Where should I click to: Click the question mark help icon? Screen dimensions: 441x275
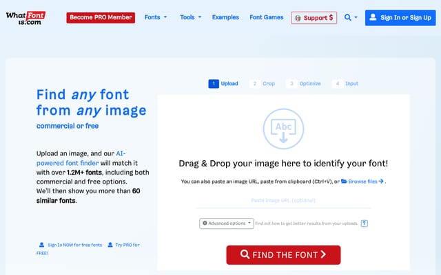pyautogui.click(x=365, y=223)
